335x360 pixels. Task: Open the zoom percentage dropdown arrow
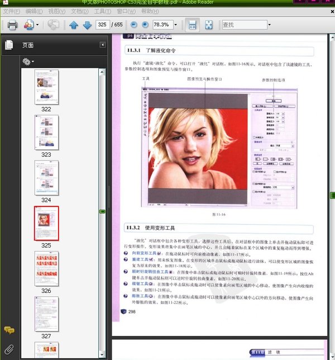[x=175, y=25]
